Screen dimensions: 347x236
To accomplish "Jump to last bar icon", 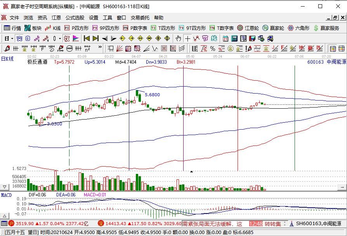I will point(95,38).
